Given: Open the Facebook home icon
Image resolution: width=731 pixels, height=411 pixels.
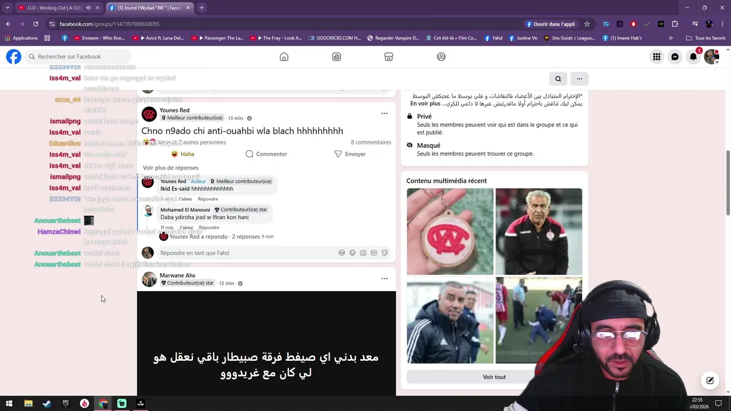Looking at the screenshot, I should click(x=284, y=57).
